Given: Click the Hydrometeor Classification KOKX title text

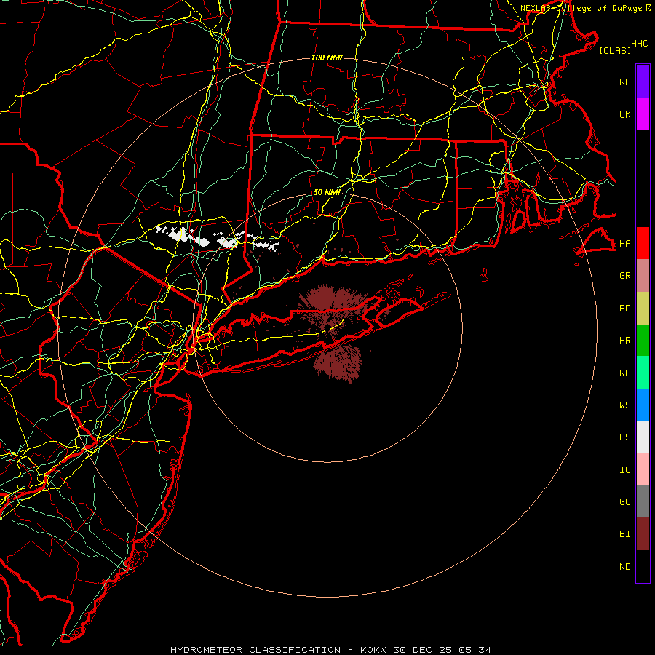Looking at the screenshot, I should (330, 650).
